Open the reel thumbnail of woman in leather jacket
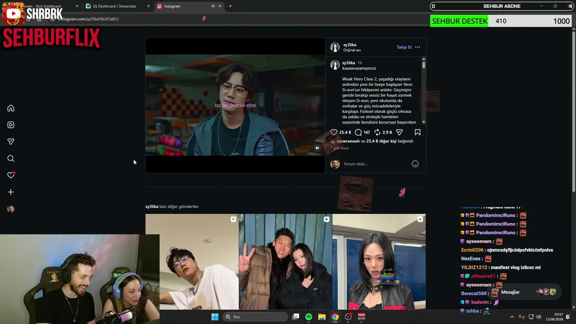 click(x=379, y=262)
